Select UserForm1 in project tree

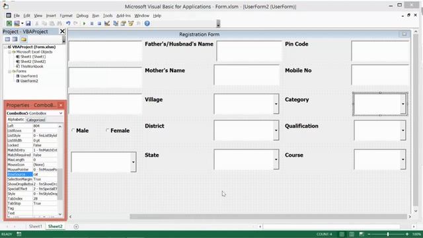click(x=29, y=76)
